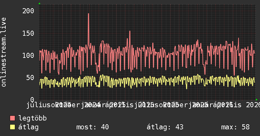Select the átlag legend label
Viewport: 260px width, 136px height.
point(28,127)
